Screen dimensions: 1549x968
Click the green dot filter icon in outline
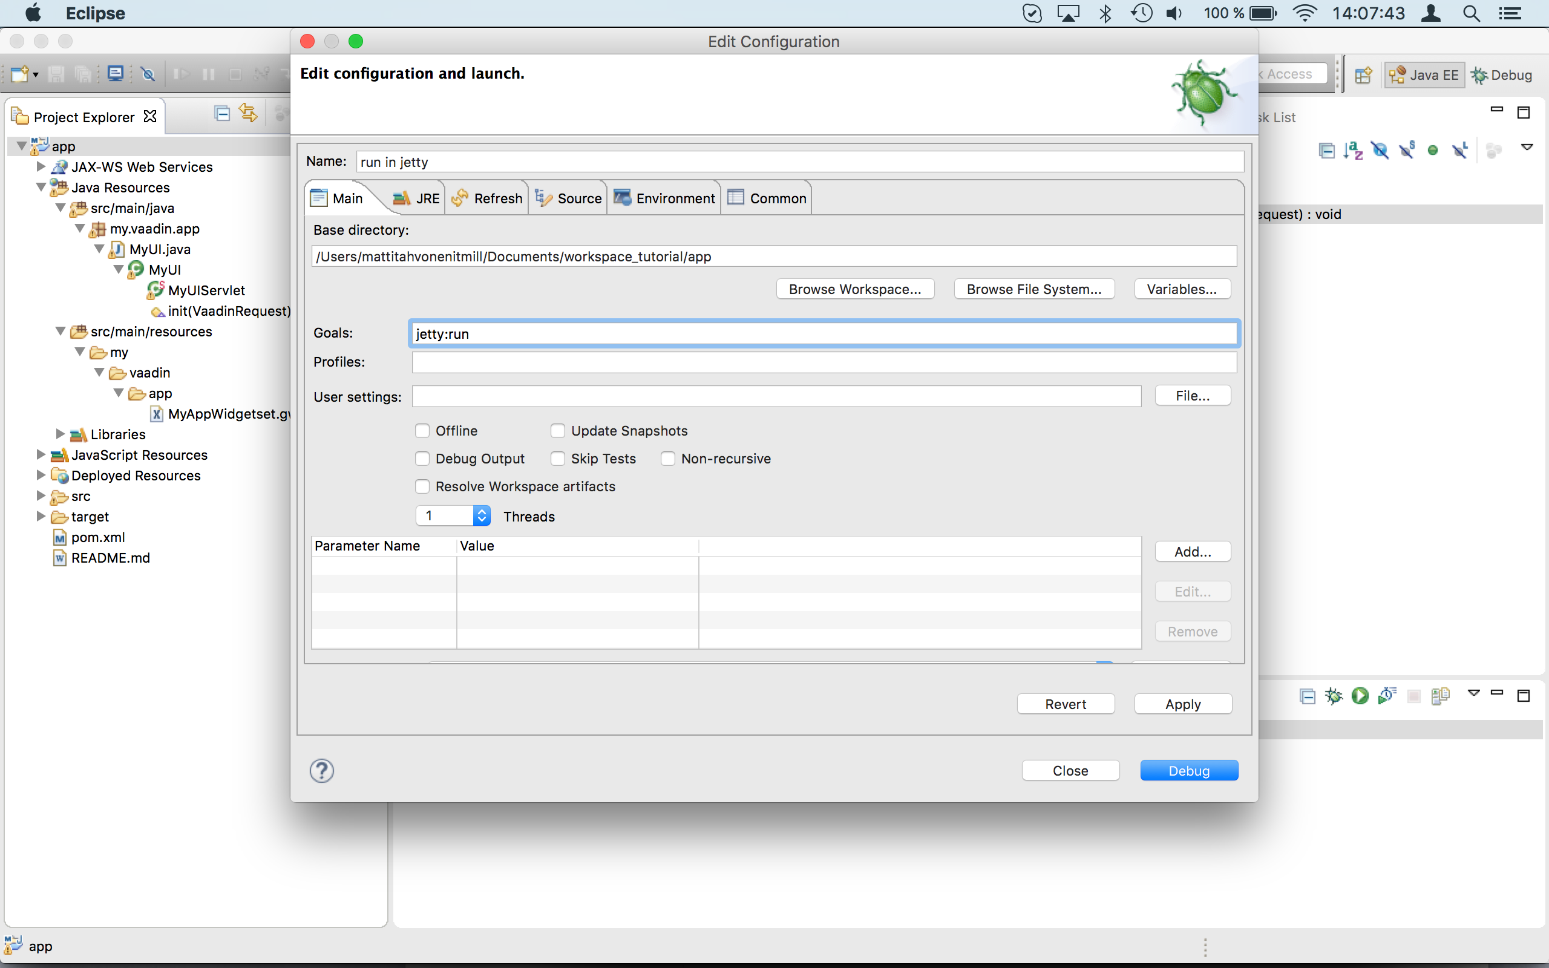pos(1432,151)
